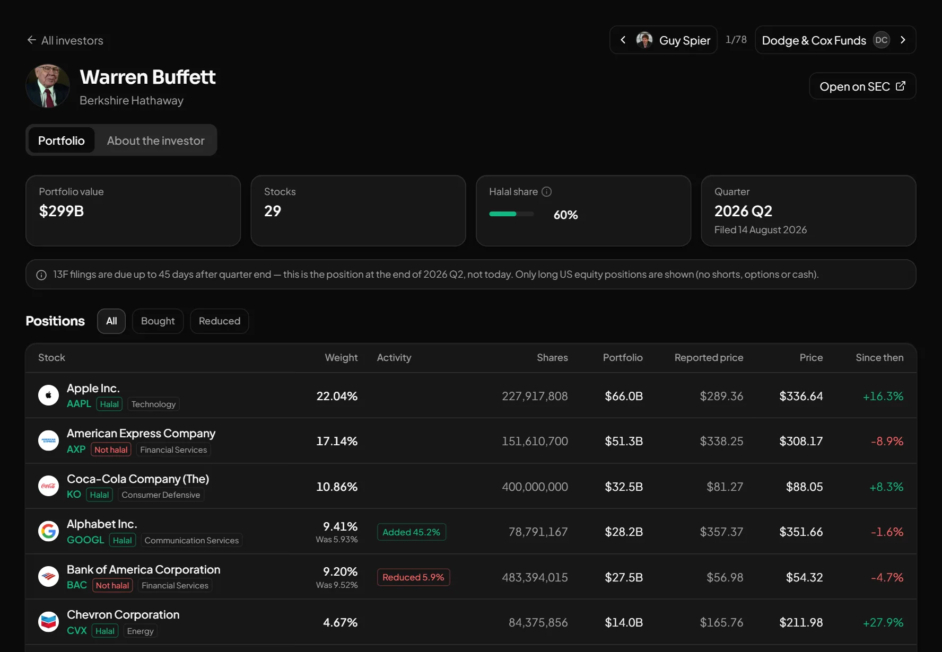Click the DC badge for Dodge & Cox
942x652 pixels.
[882, 40]
